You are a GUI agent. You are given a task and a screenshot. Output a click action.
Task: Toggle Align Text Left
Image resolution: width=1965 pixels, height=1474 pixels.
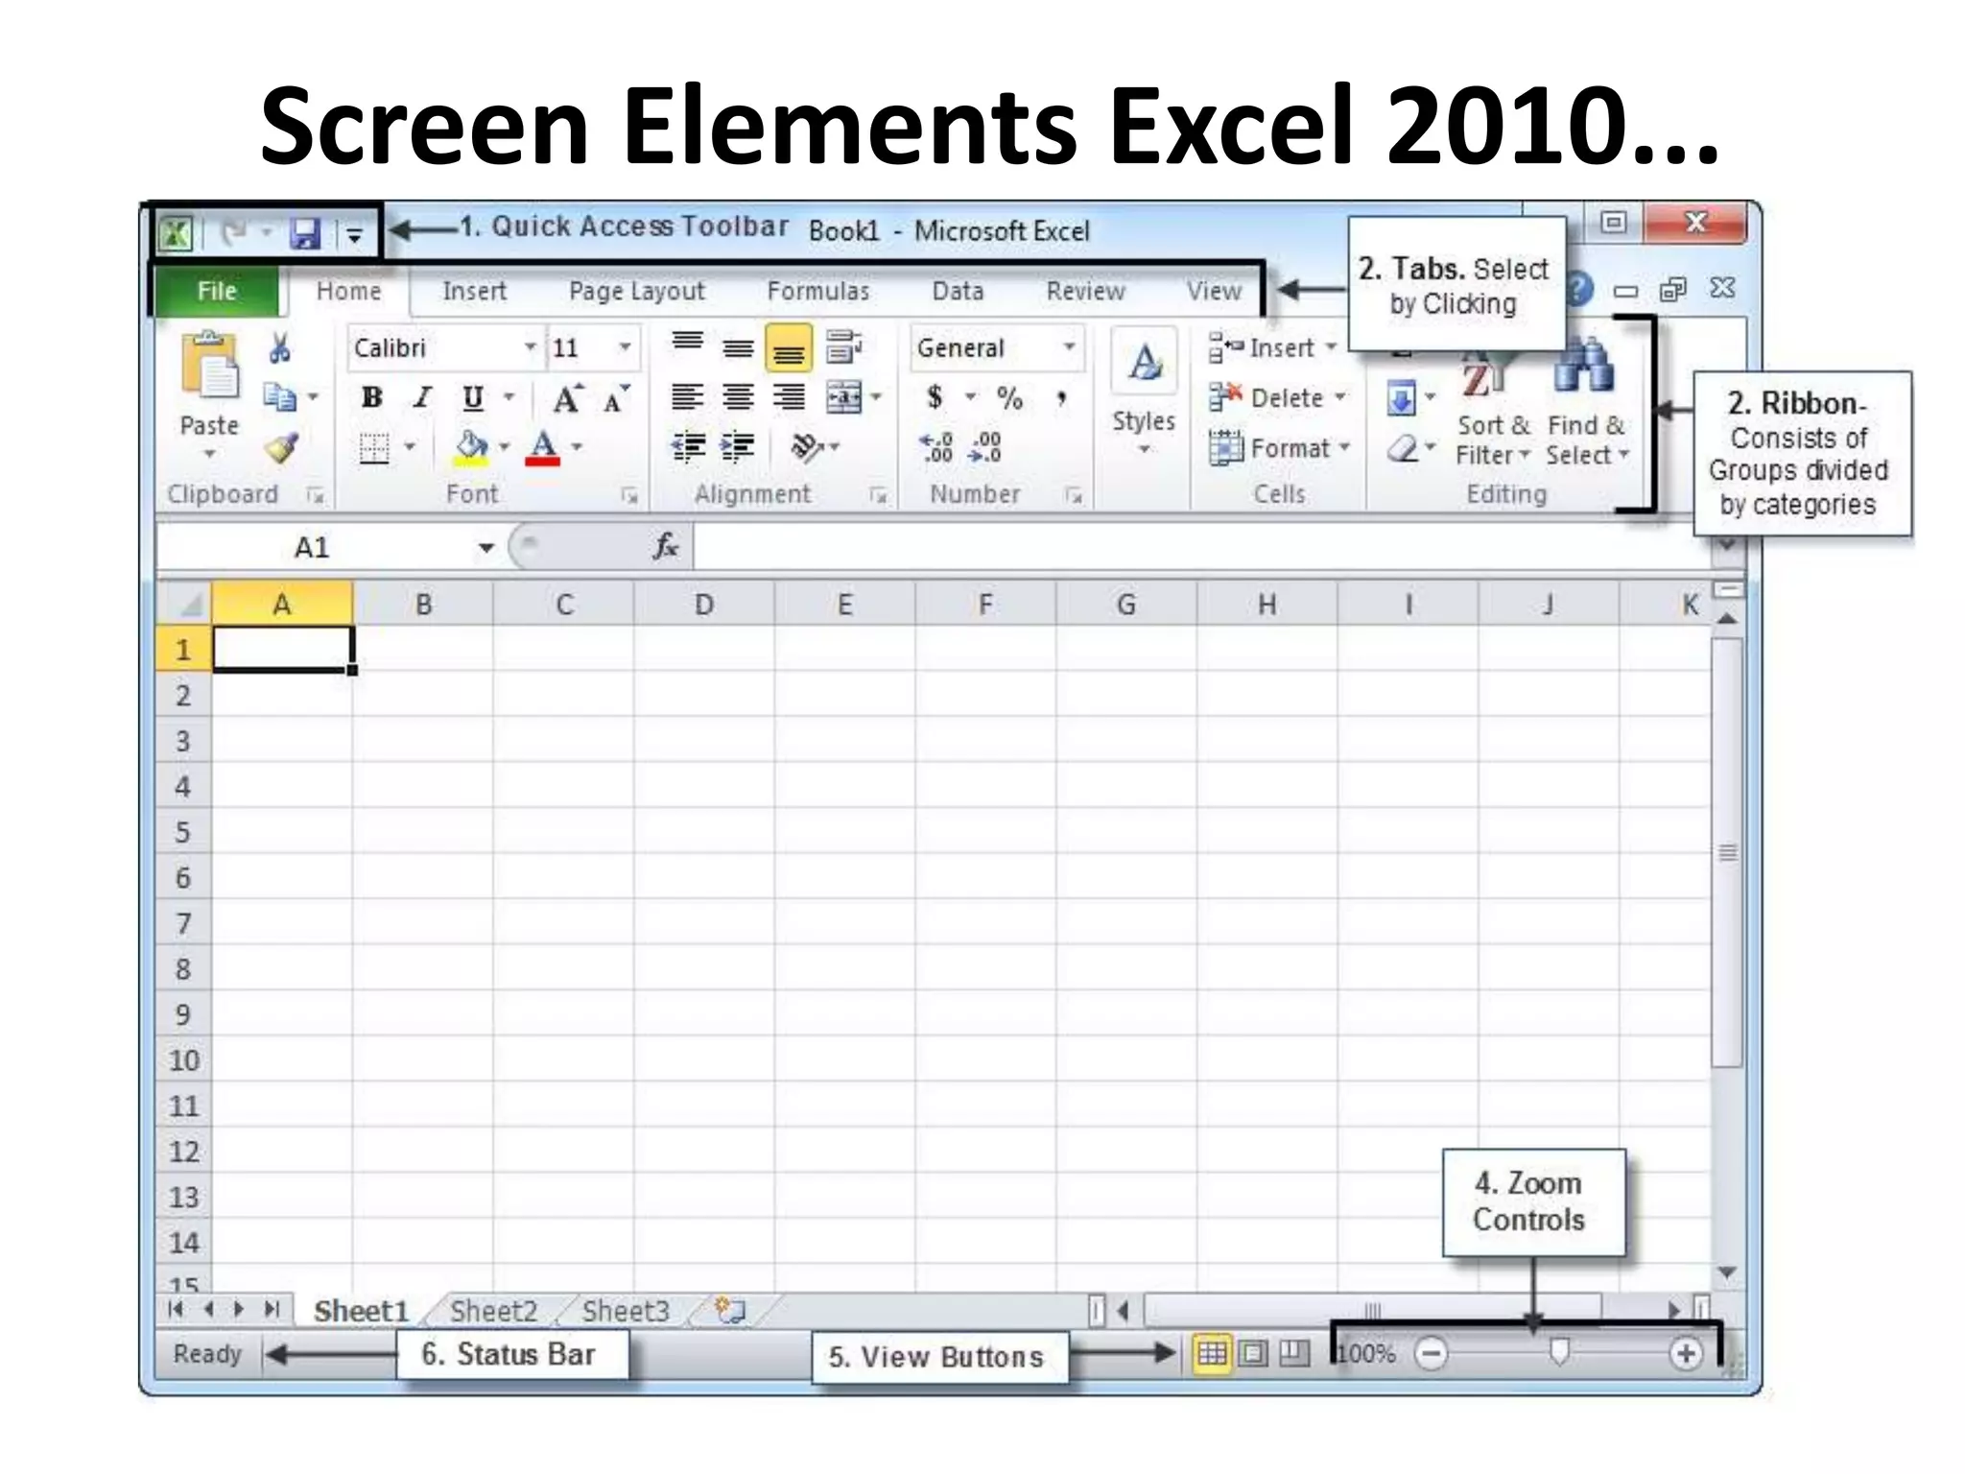coord(687,396)
